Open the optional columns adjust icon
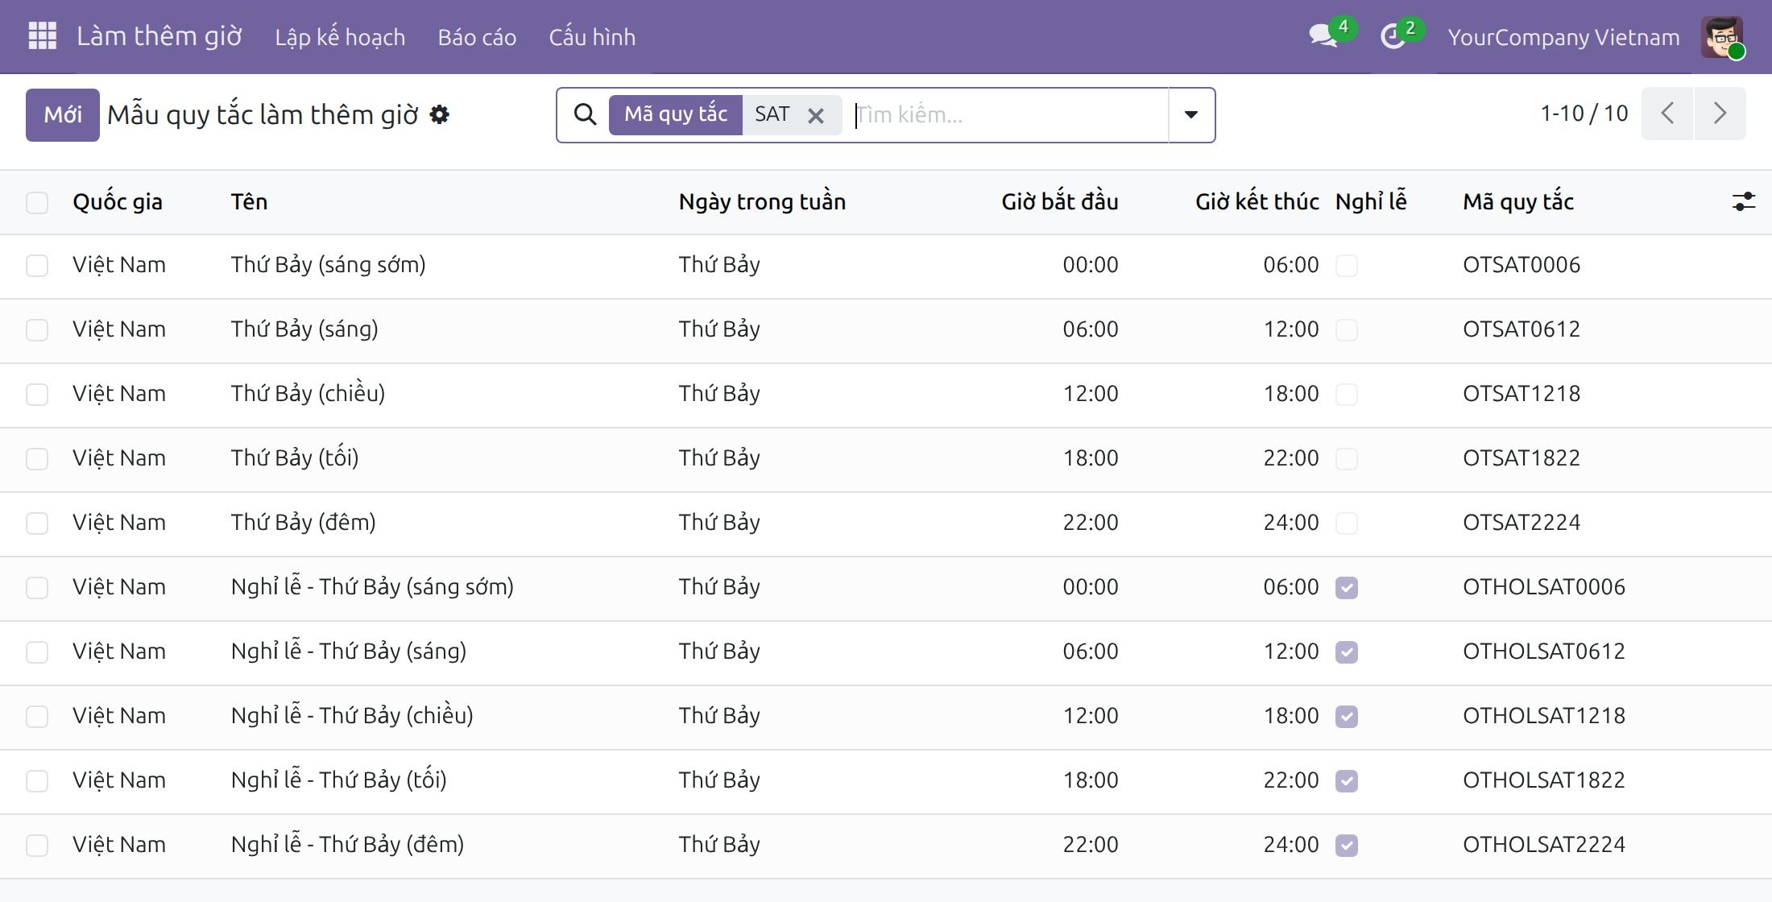This screenshot has height=902, width=1772. (x=1743, y=201)
